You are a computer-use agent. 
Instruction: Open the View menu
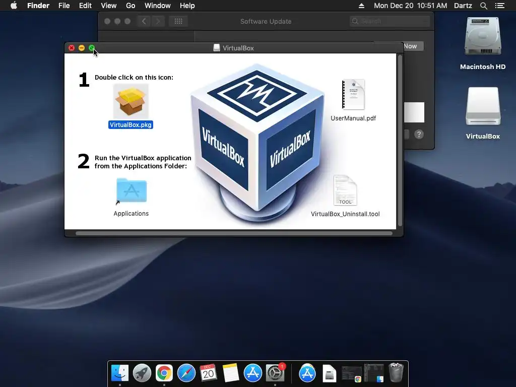click(x=109, y=6)
